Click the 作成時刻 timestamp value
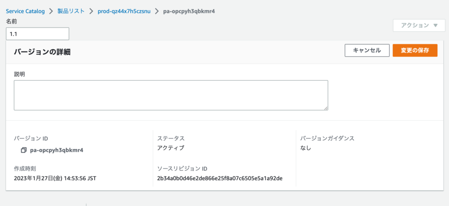This screenshot has width=449, height=206. [x=55, y=178]
